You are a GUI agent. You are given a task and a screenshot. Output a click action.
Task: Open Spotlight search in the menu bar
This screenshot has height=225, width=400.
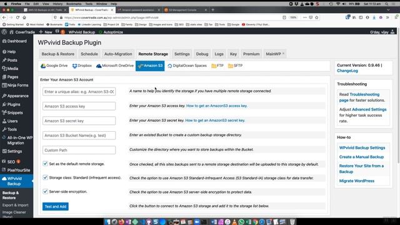(387, 4)
